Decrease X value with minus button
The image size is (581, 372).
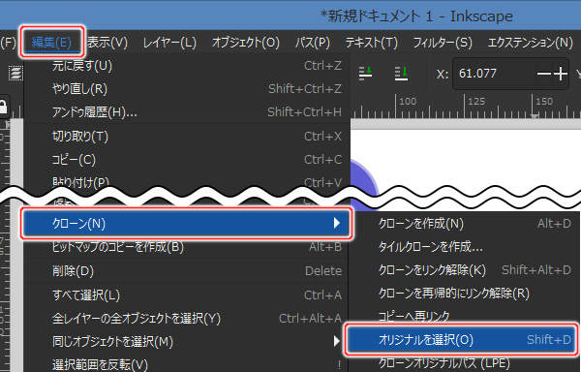[544, 74]
